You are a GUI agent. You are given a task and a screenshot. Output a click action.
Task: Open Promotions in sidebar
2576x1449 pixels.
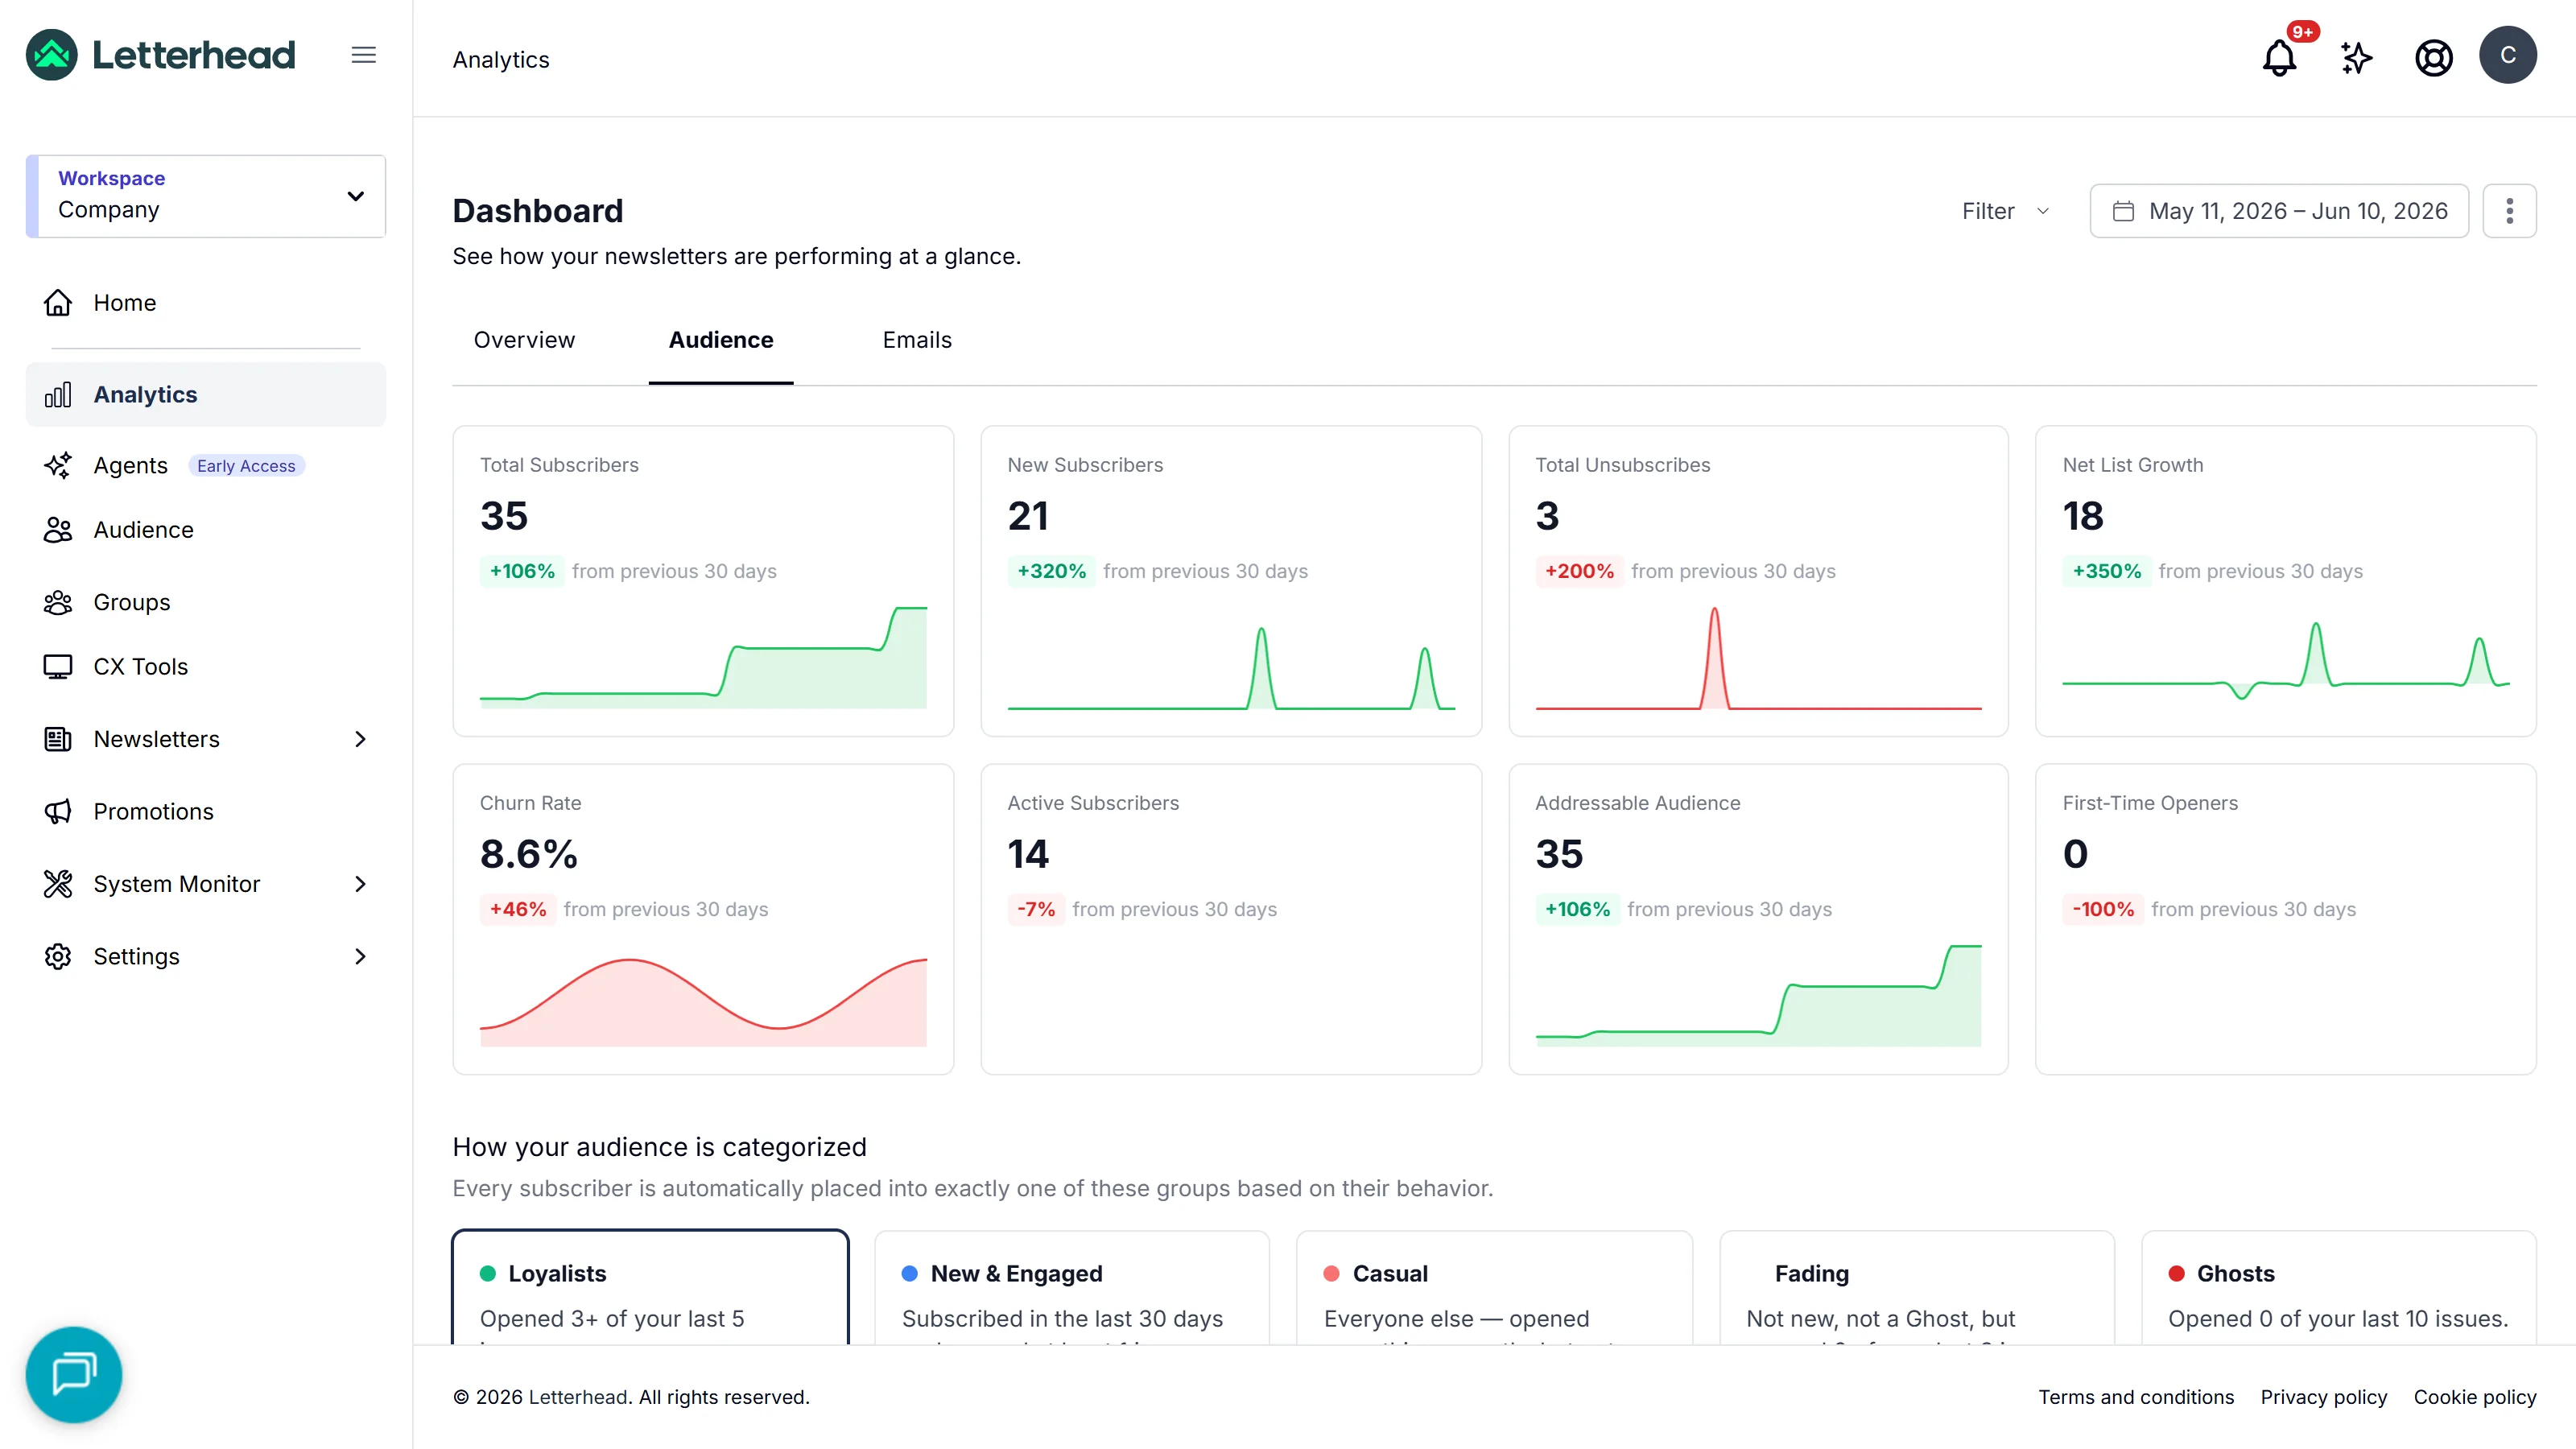[x=206, y=811]
